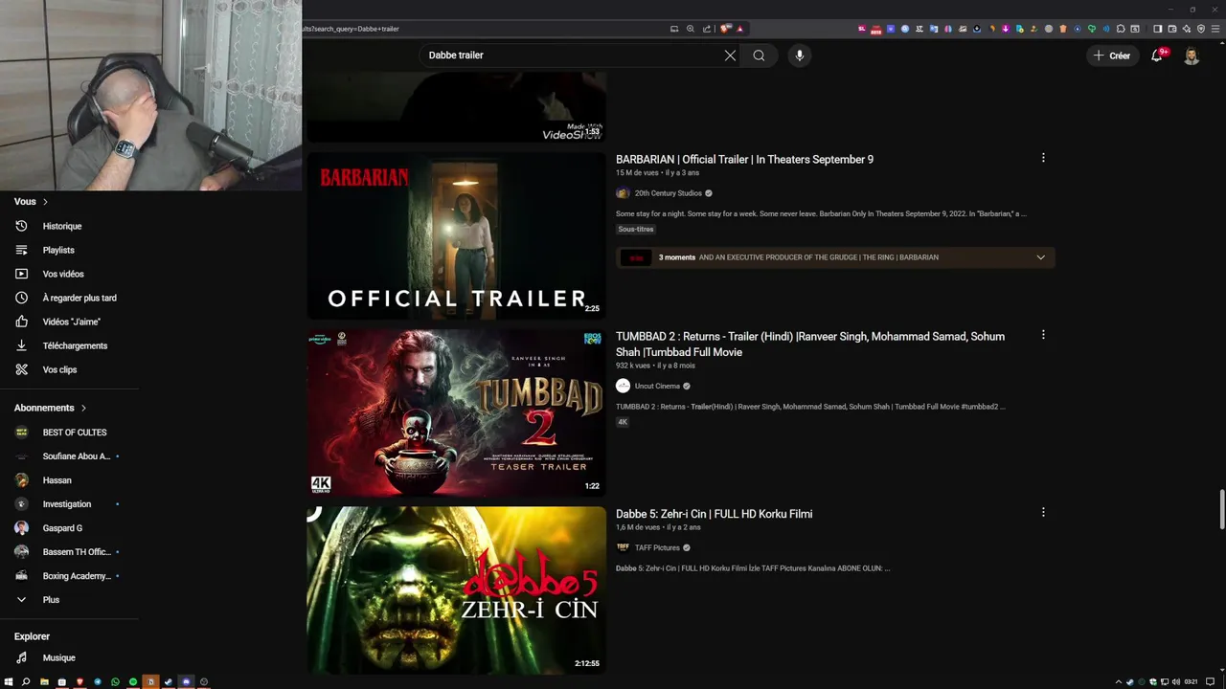Image resolution: width=1226 pixels, height=689 pixels.
Task: Open the browser extensions puzzle icon
Action: [x=1121, y=29]
